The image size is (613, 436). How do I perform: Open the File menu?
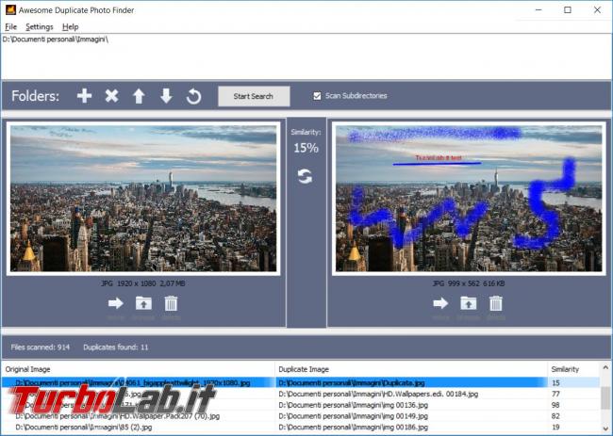coord(10,26)
